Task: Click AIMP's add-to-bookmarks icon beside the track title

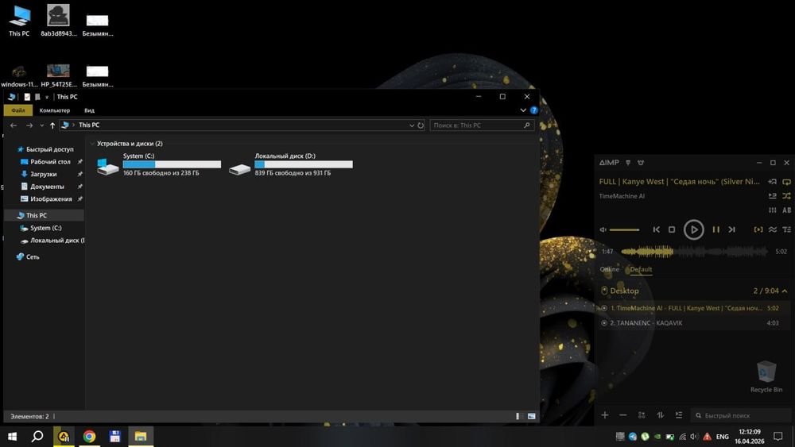Action: tap(772, 182)
